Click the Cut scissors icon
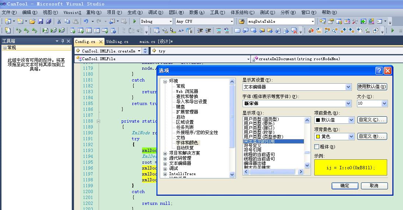The height and width of the screenshot is (210, 403). (59, 21)
